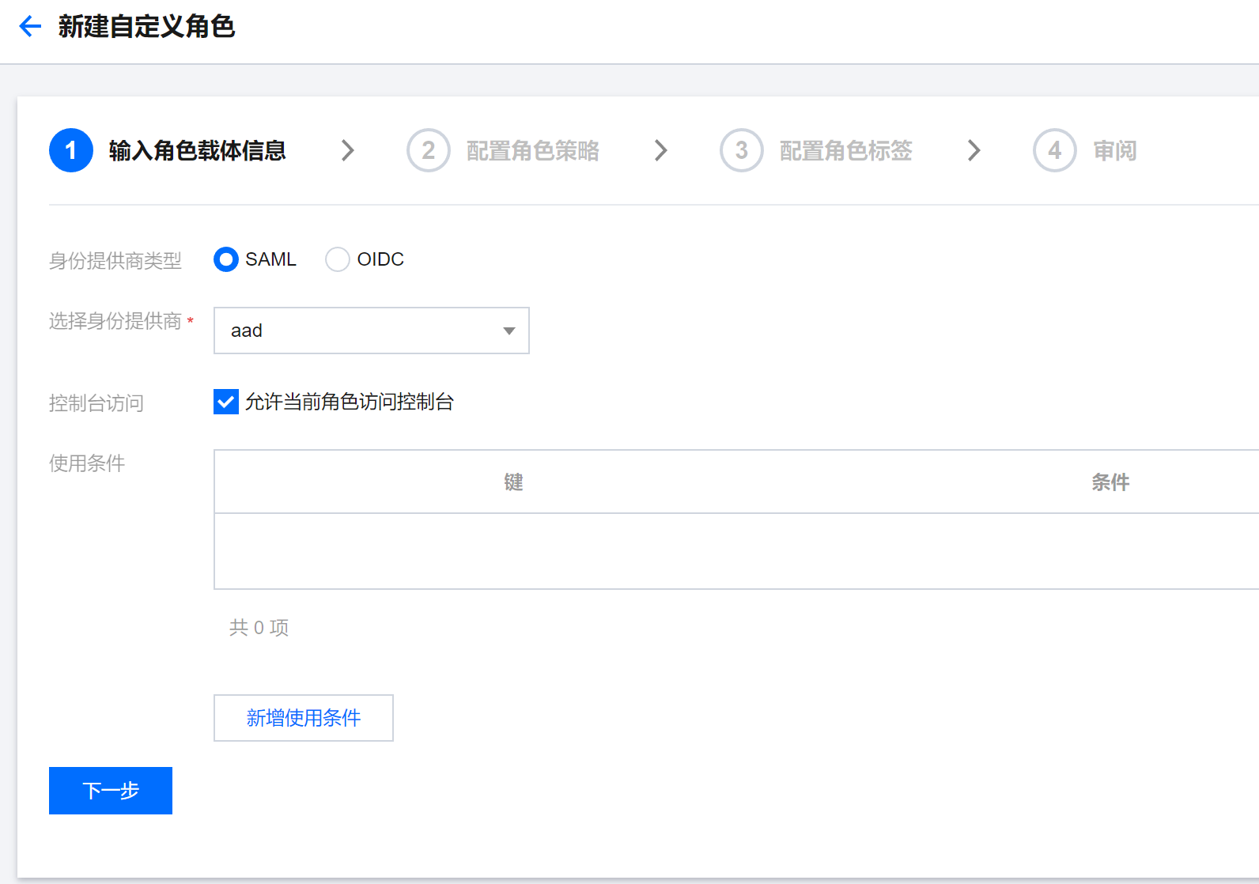1259x884 pixels.
Task: Click the dropdown caret in provider selector
Action: [509, 331]
